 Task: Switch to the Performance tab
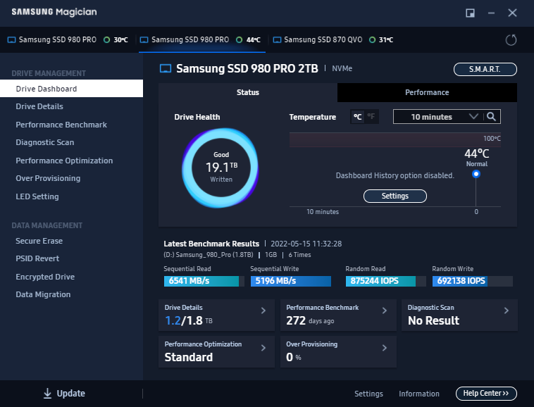tap(427, 92)
